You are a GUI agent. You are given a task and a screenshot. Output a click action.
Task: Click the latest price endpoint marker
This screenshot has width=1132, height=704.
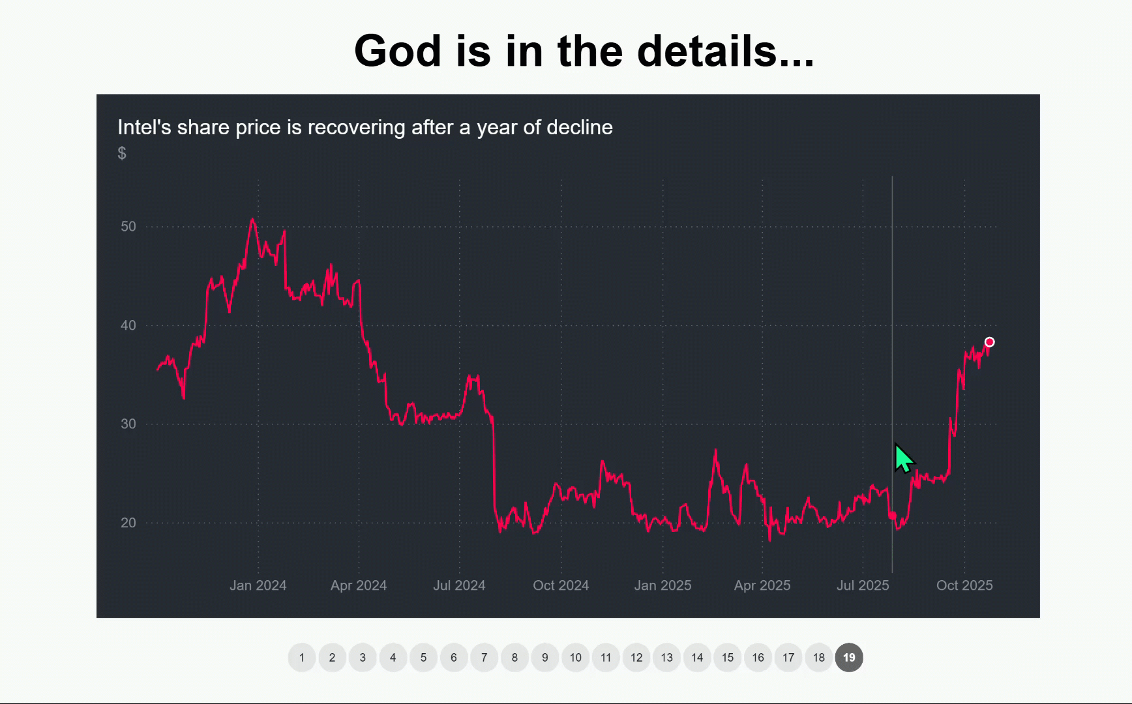point(989,342)
